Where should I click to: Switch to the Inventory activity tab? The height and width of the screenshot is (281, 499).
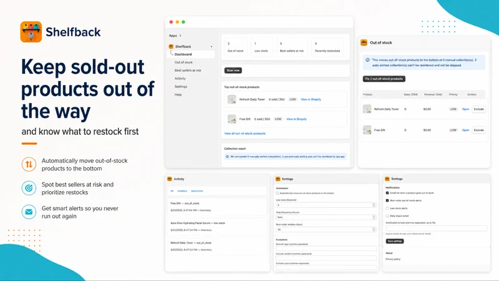[182, 191]
